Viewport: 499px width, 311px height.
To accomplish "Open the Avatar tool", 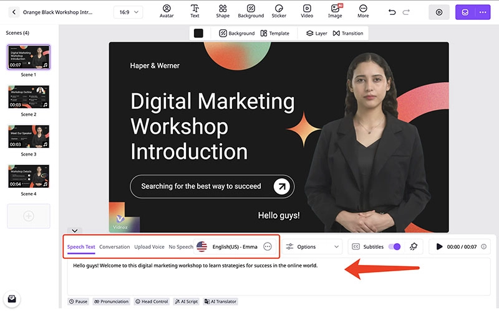I will point(167,11).
